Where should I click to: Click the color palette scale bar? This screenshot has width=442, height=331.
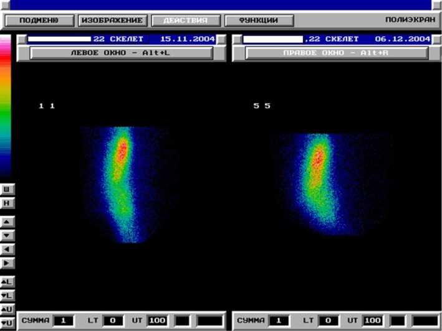6,106
